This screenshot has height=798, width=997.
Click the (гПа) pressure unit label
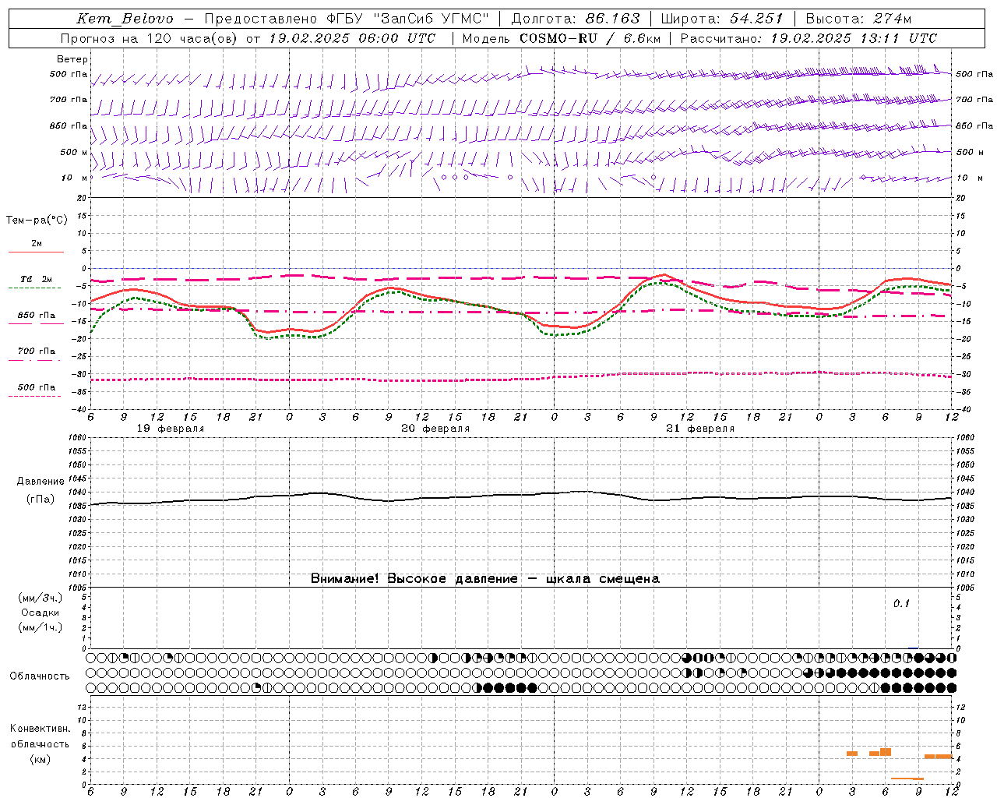[41, 500]
